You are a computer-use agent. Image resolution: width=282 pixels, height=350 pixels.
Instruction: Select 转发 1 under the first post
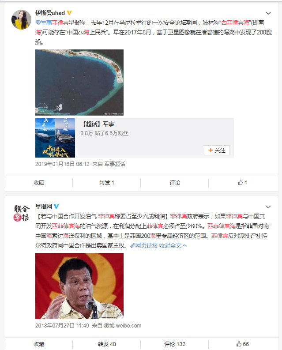107,183
